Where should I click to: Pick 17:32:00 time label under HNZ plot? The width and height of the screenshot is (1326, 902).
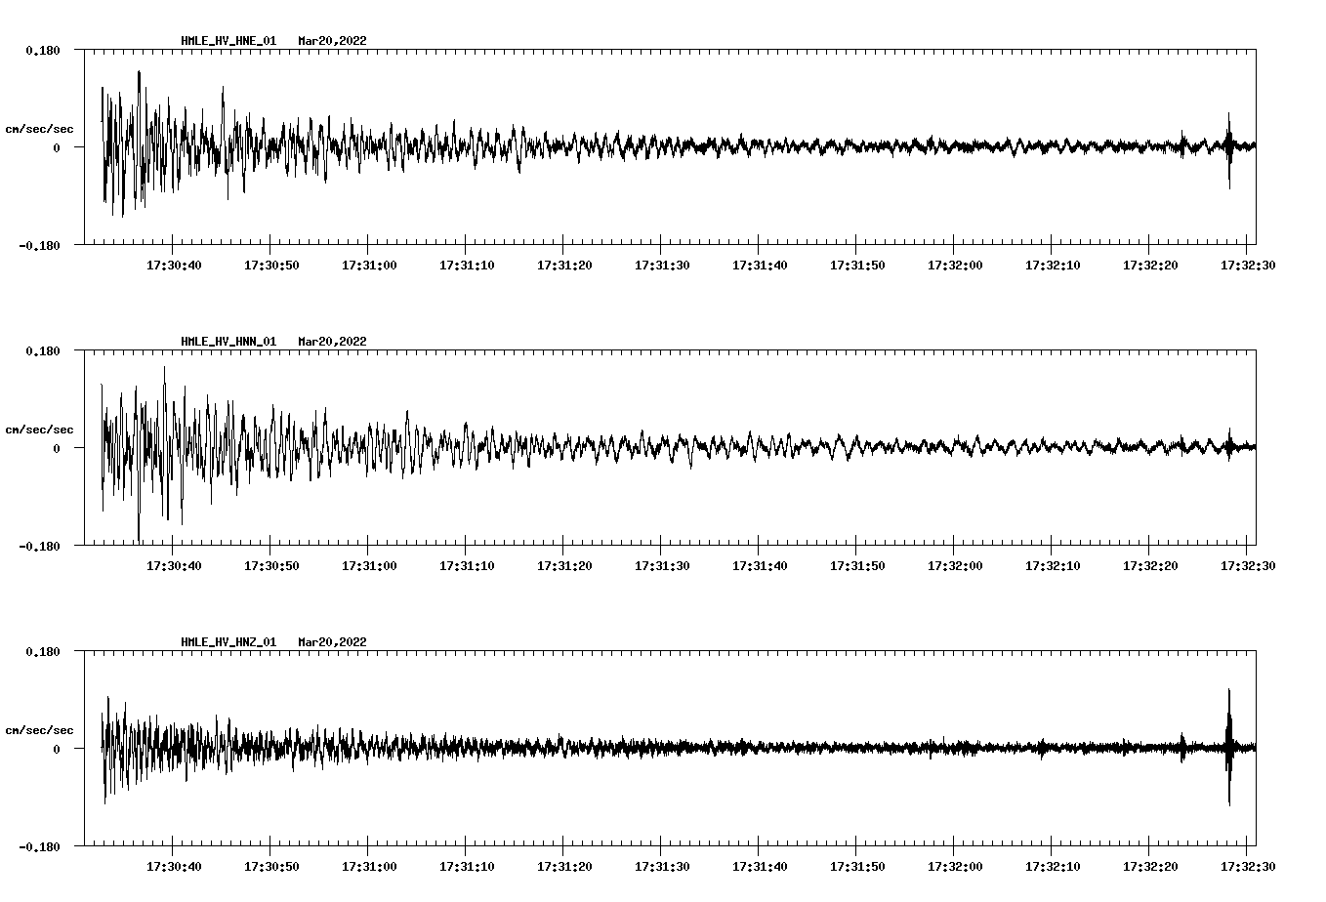coord(955,866)
